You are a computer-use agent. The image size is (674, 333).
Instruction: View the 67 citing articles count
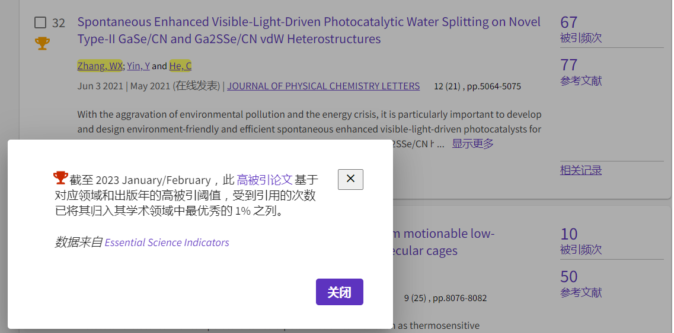click(x=568, y=22)
